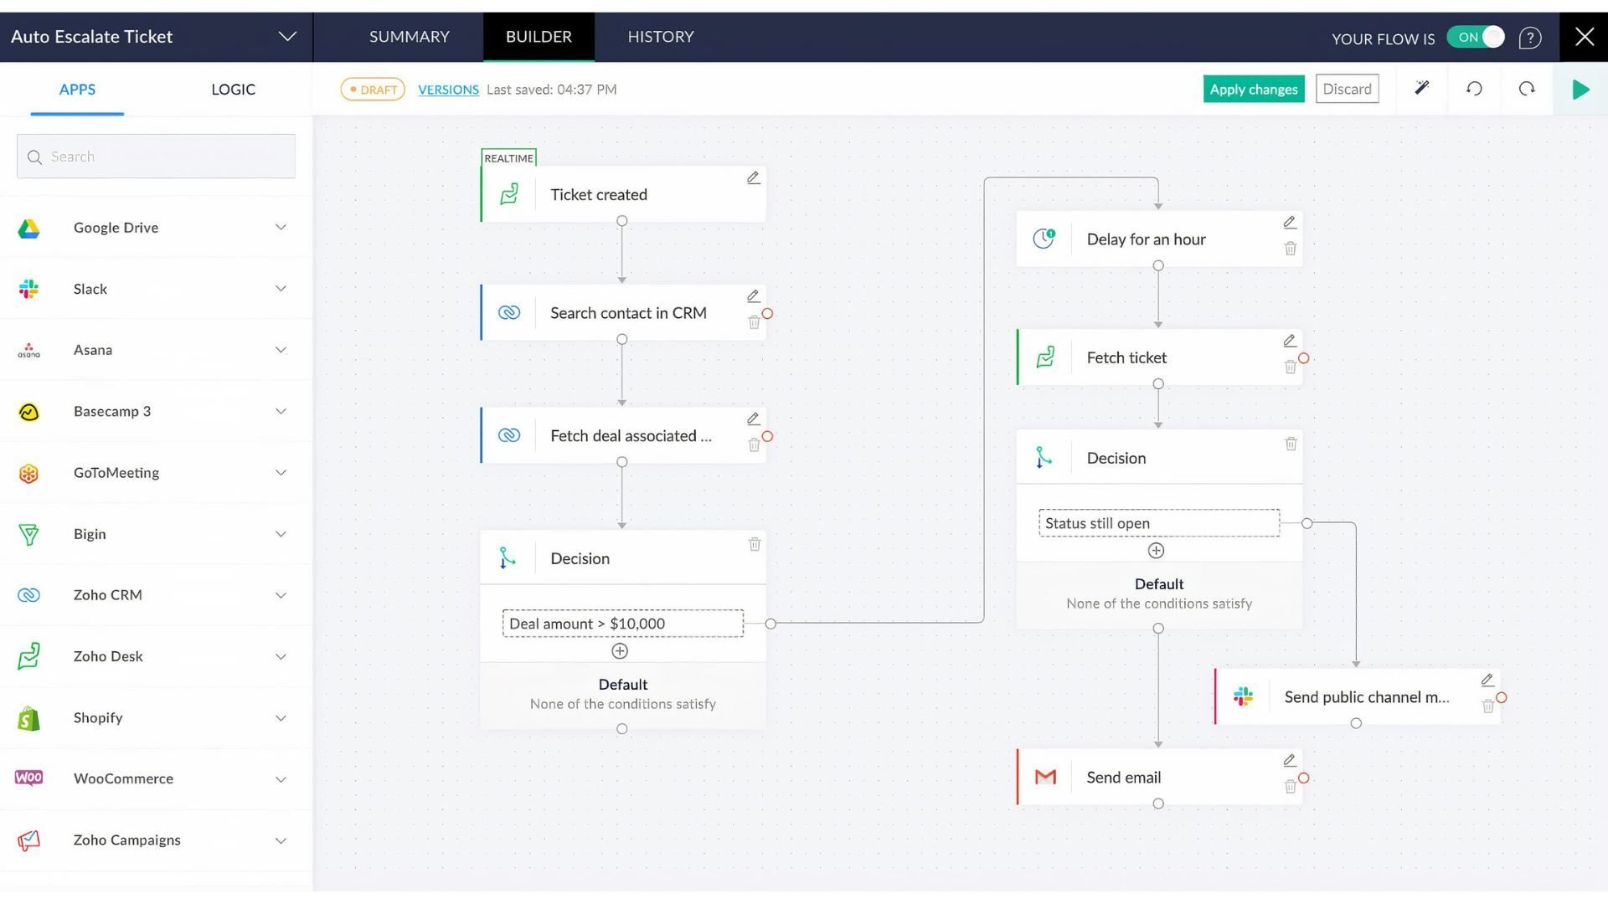Viewport: 1608px width, 904px height.
Task: Select the Status still open condition
Action: [x=1159, y=523]
